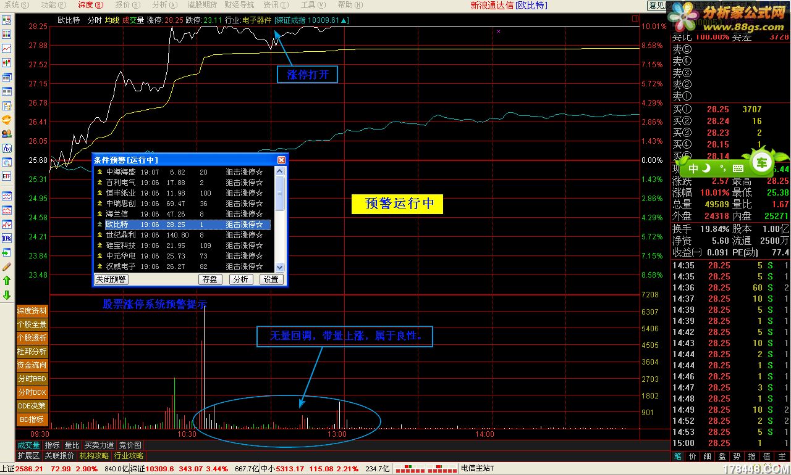The width and height of the screenshot is (791, 475).
Task: Click the 设置 button in alert dialog
Action: click(x=271, y=279)
